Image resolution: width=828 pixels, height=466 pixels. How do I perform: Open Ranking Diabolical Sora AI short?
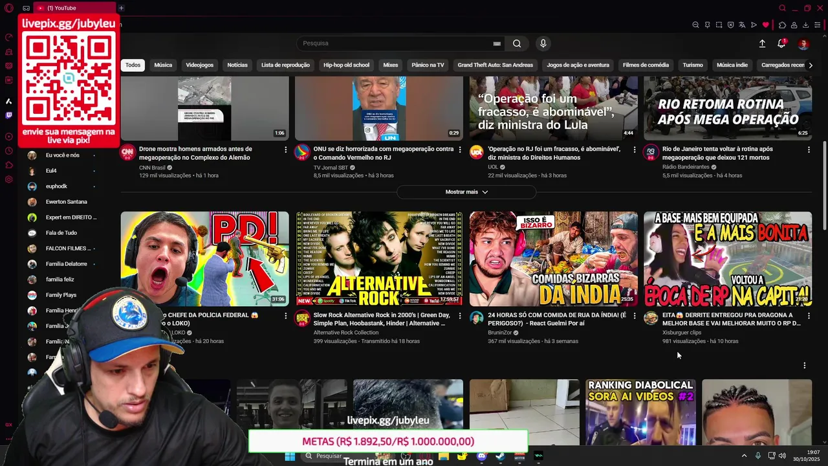pyautogui.click(x=641, y=412)
